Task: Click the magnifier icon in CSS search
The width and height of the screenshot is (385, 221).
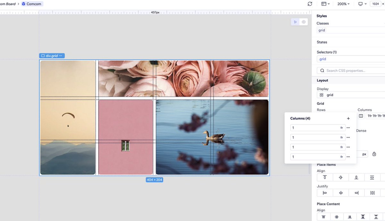Action: 322,71
